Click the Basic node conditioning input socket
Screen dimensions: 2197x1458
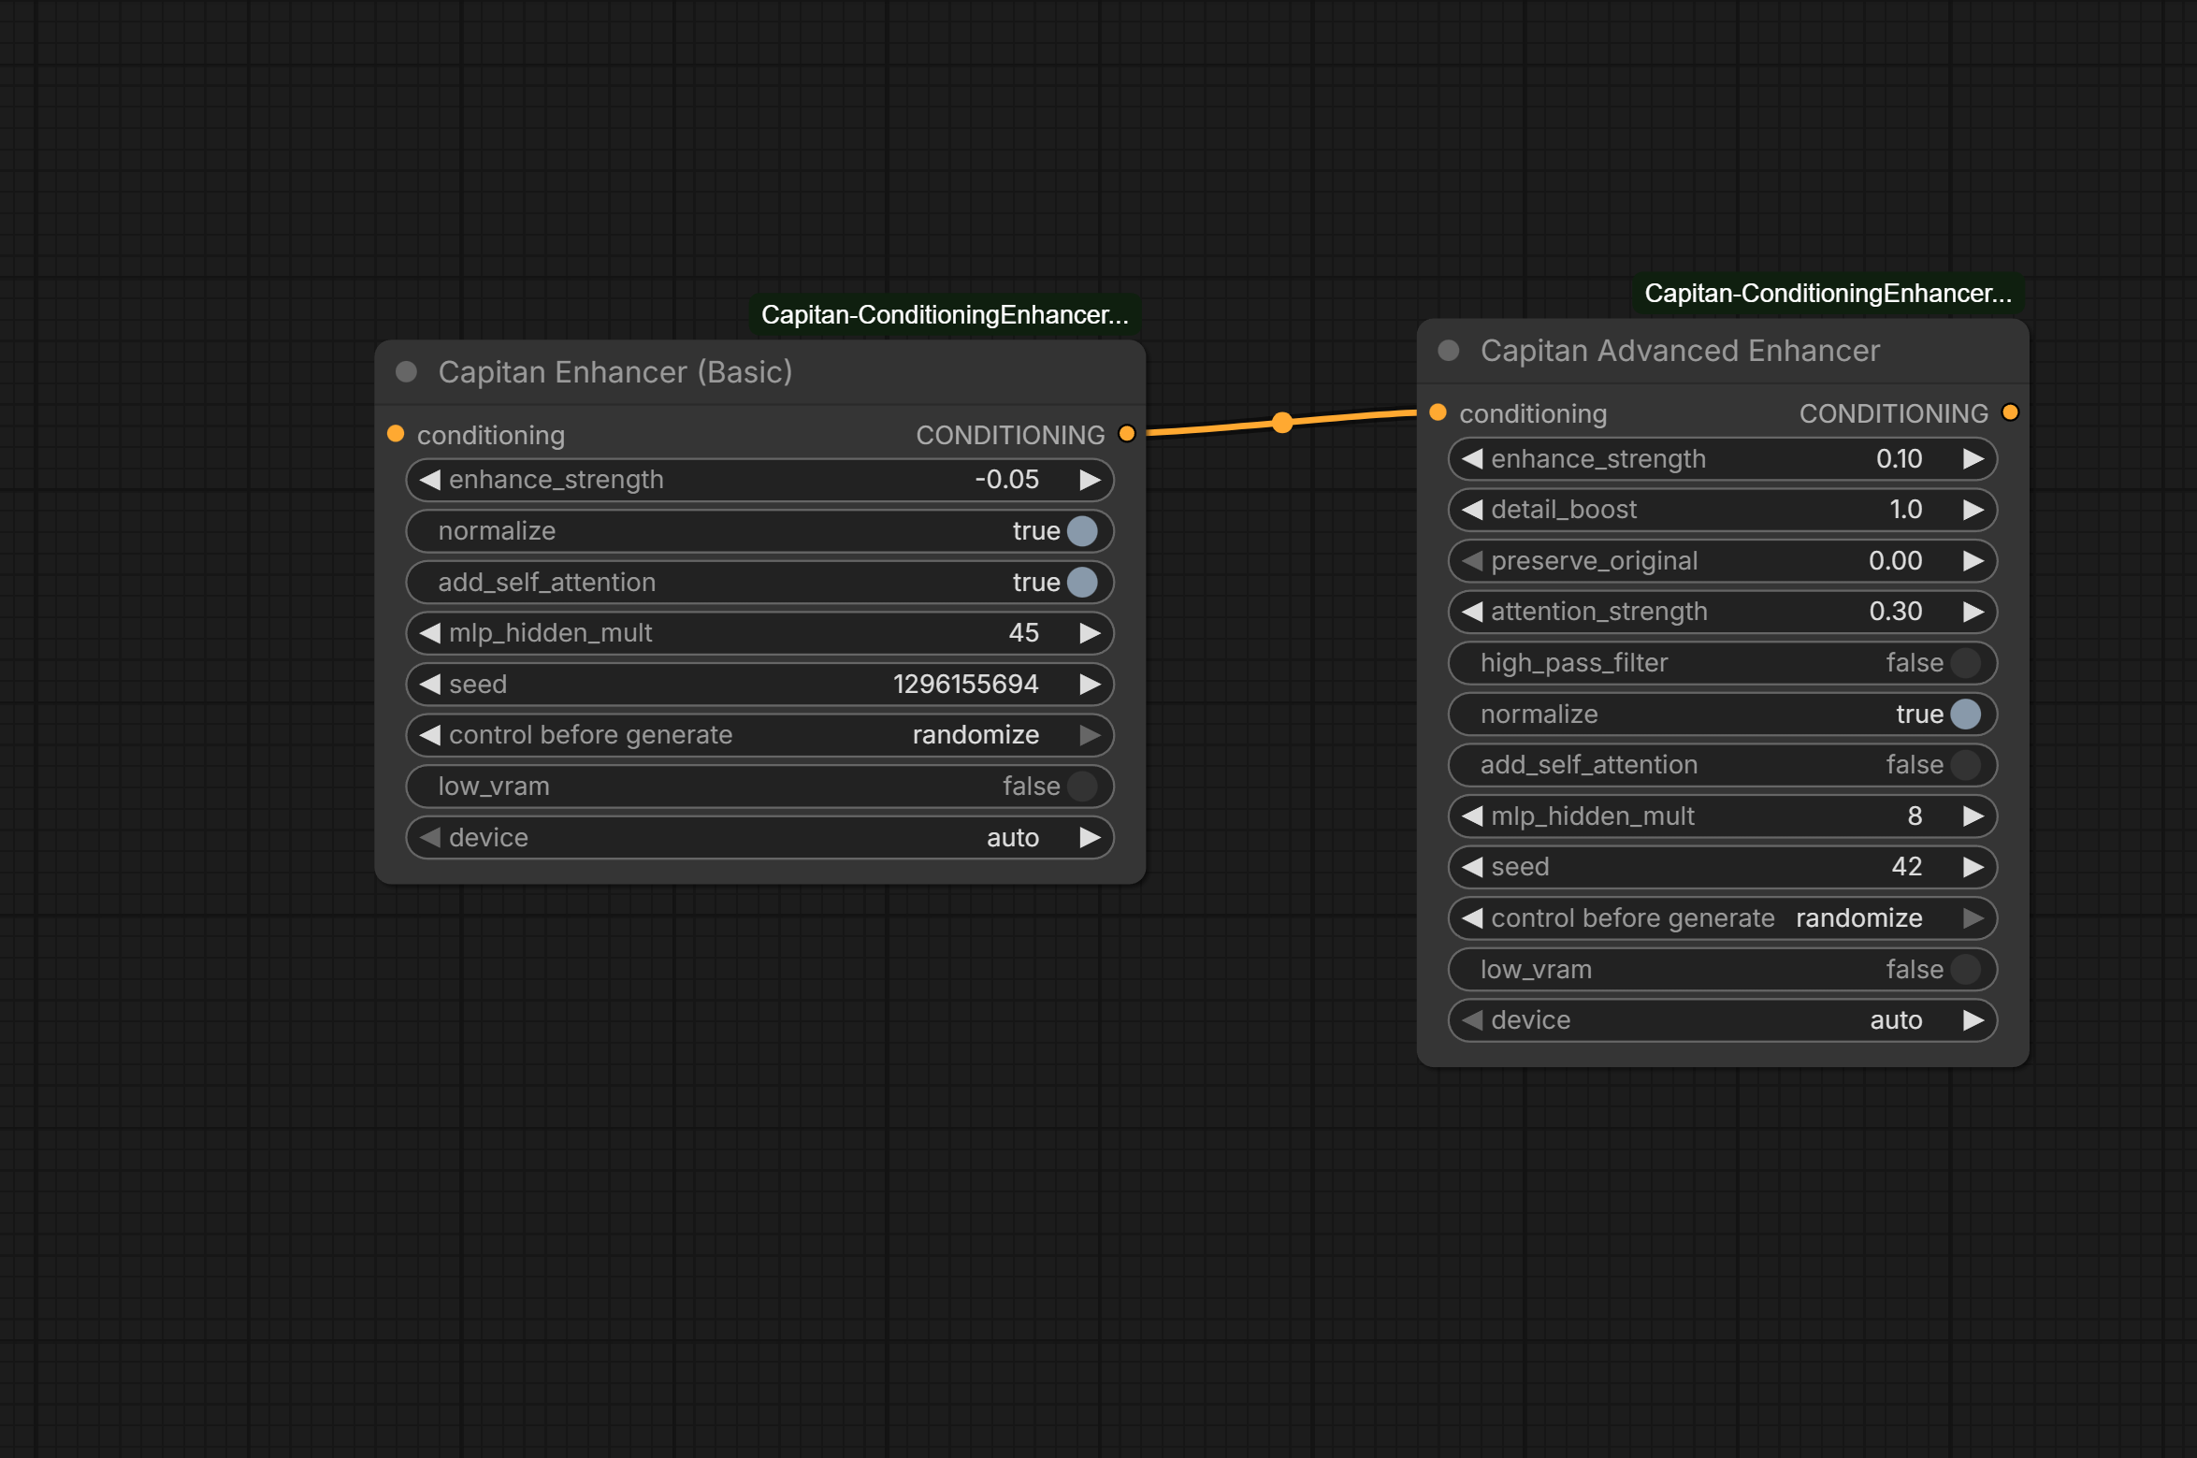(396, 434)
